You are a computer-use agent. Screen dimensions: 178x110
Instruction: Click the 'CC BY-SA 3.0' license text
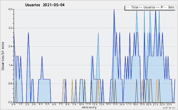[x=169, y=108]
